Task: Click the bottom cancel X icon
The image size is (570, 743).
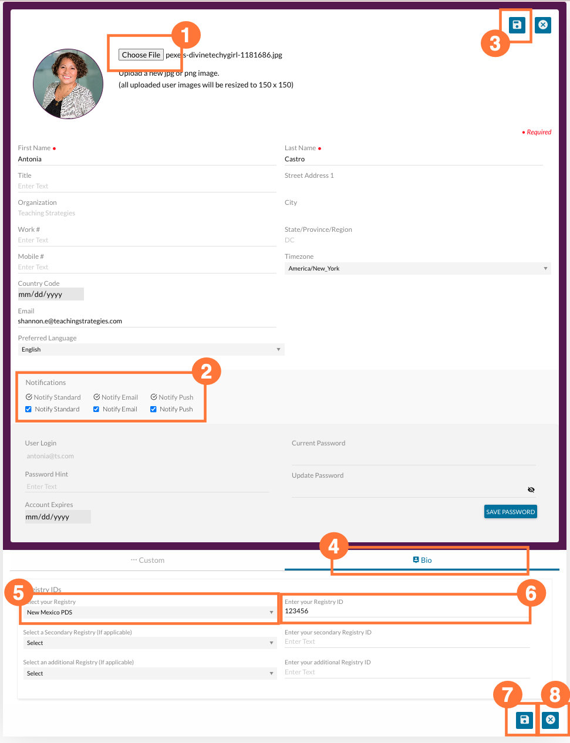Action: (x=550, y=720)
